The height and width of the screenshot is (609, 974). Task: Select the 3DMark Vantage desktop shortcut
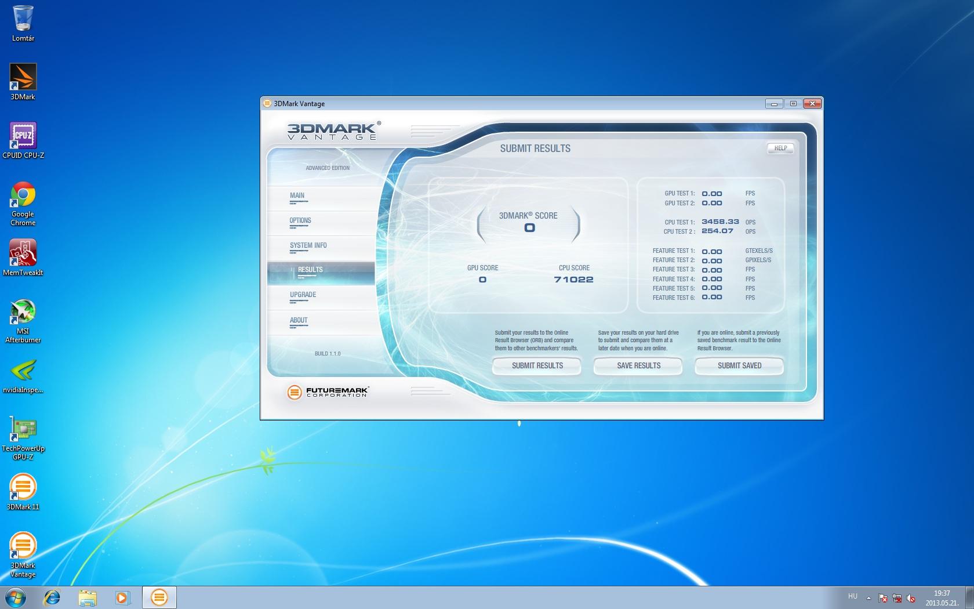tap(23, 554)
